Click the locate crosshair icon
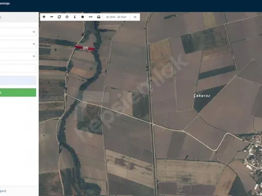Image resolution: width=262 pixels, height=196 pixels. click(x=67, y=17)
